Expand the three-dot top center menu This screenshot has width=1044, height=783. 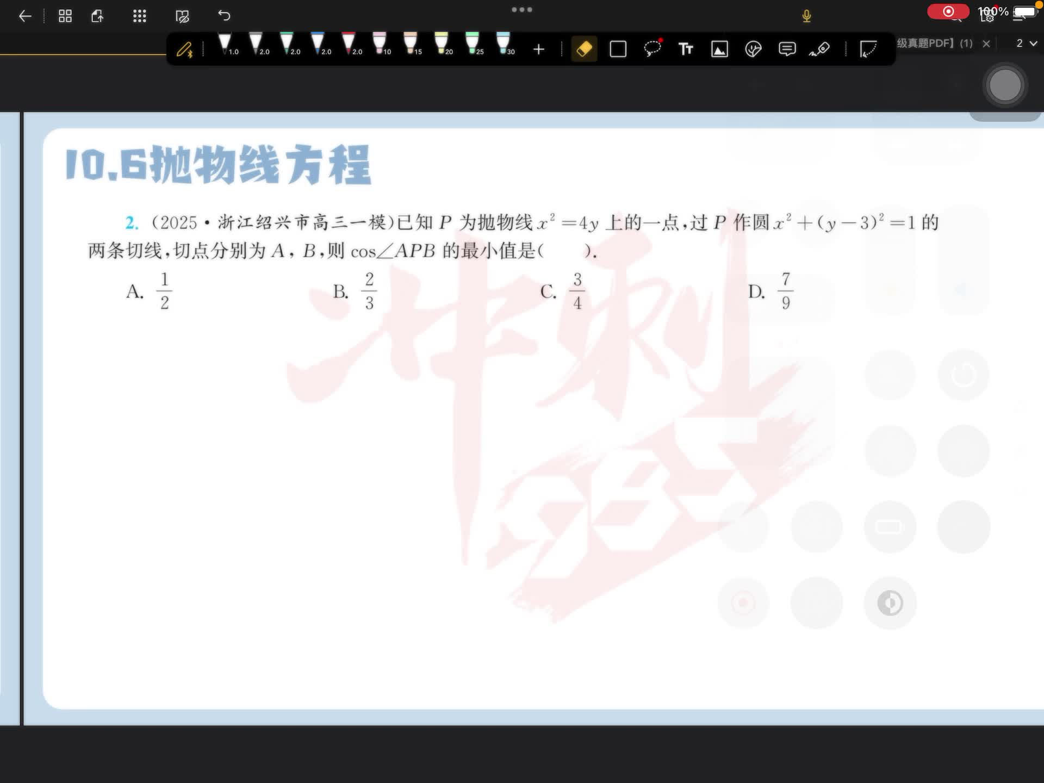pyautogui.click(x=521, y=10)
